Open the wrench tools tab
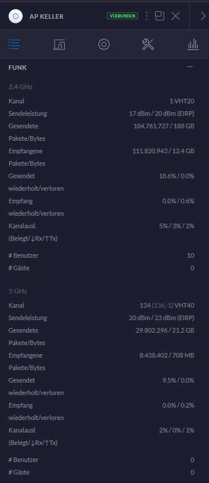This screenshot has height=483, width=209. [148, 44]
